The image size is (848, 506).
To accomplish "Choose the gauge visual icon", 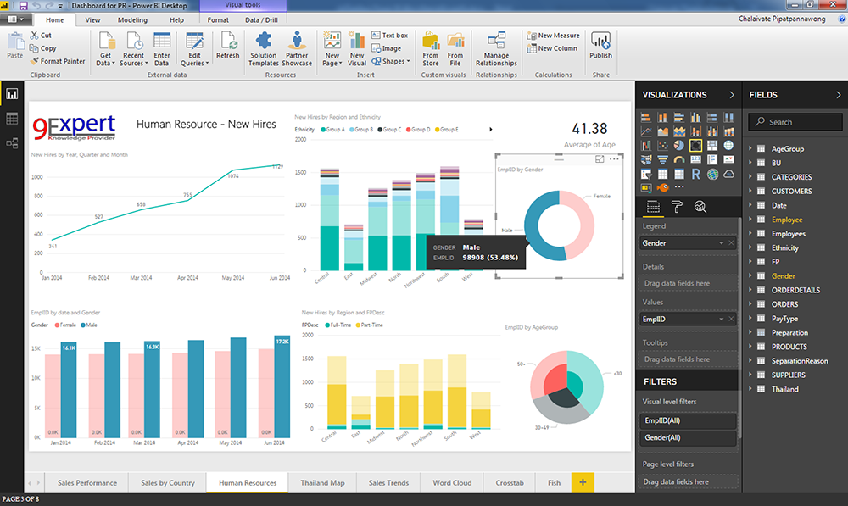I will (x=679, y=159).
